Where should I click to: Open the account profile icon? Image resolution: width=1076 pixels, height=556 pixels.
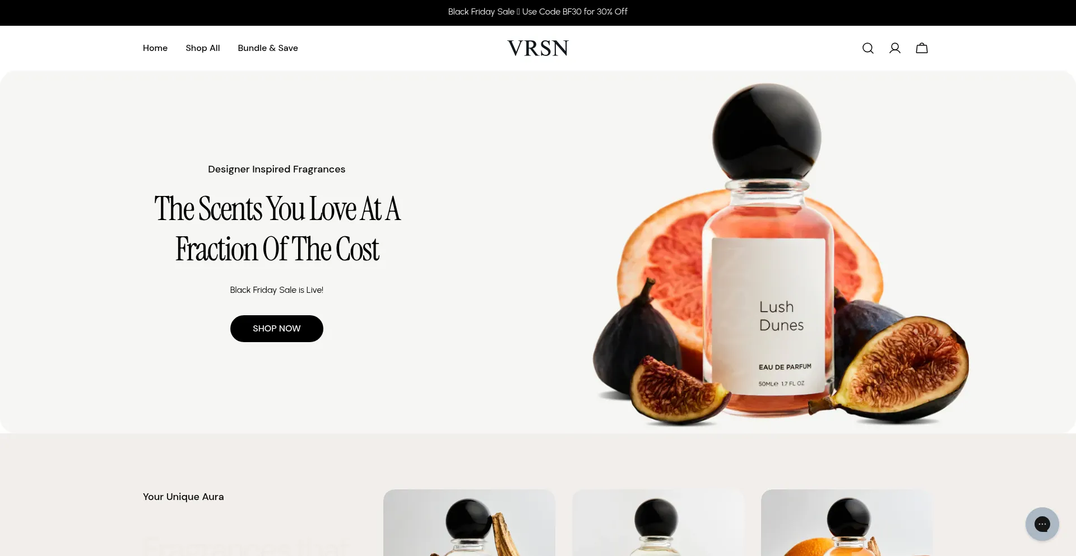(x=895, y=48)
